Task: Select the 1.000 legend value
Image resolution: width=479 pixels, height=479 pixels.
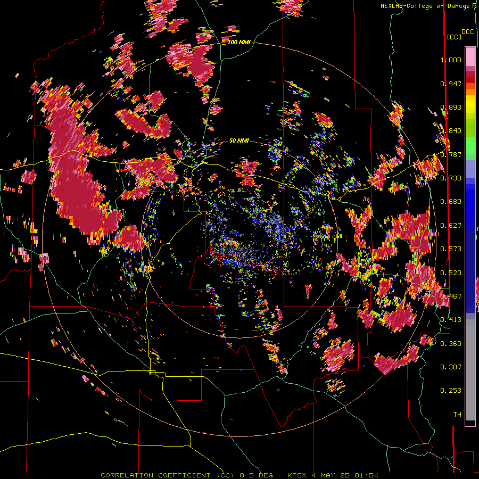Action: 451,60
